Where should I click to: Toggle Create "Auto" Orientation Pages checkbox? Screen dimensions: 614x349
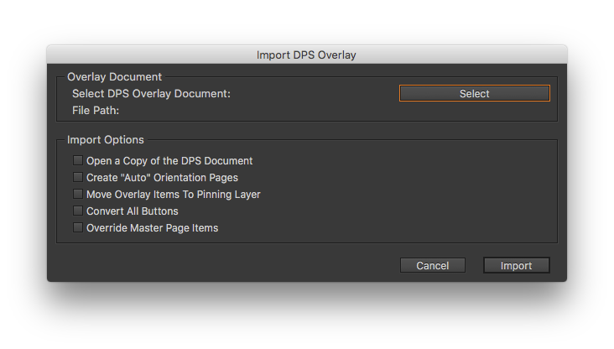coord(78,178)
